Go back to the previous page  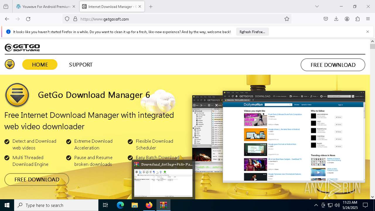[x=7, y=19]
